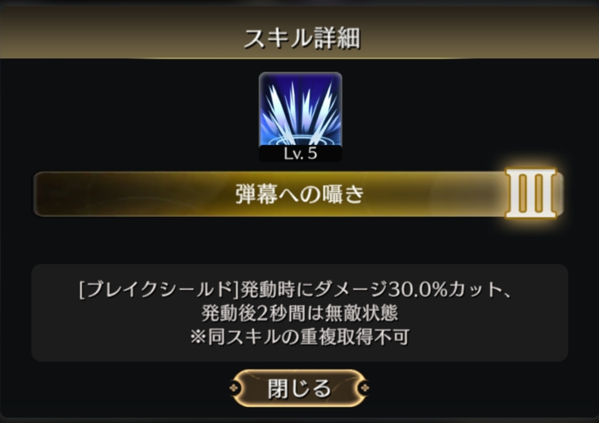Click the ※同スキルの重複取得不可 note
This screenshot has width=599, height=423.
300,337
